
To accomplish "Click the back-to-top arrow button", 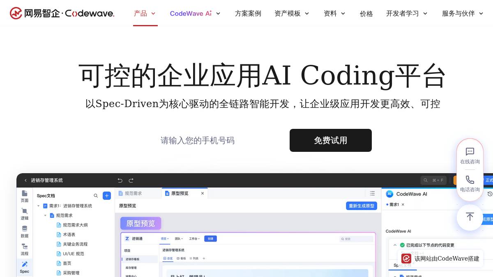I will pyautogui.click(x=470, y=217).
